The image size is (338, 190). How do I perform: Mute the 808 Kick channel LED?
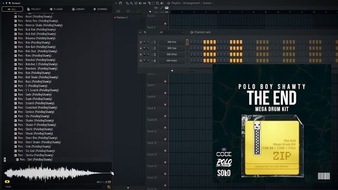141,42
